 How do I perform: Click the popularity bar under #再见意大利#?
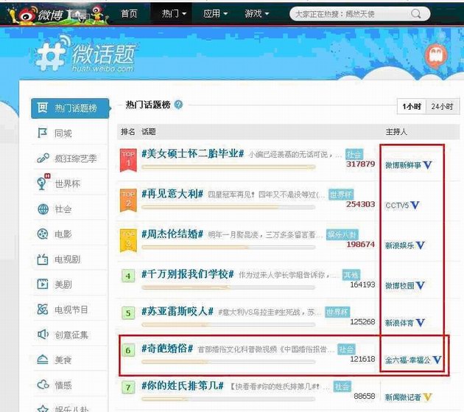pos(228,207)
